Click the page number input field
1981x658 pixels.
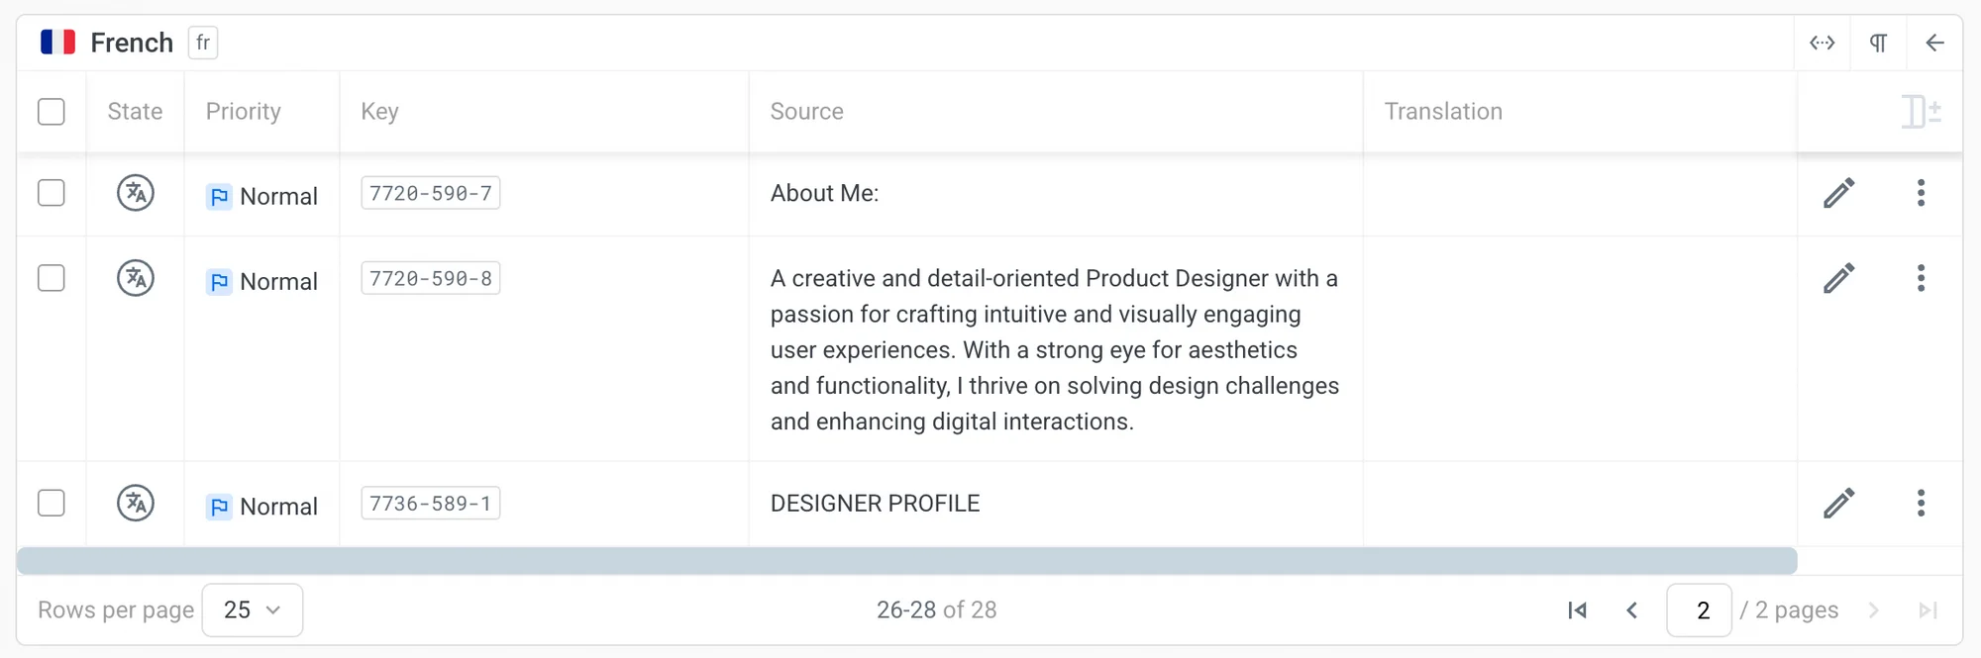1700,611
